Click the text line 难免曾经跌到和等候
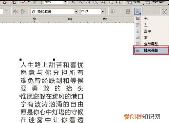The width and height of the screenshot is (169, 123). [52, 81]
